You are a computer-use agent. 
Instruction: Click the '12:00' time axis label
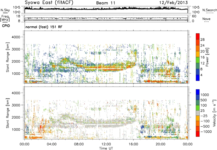click(106, 144)
